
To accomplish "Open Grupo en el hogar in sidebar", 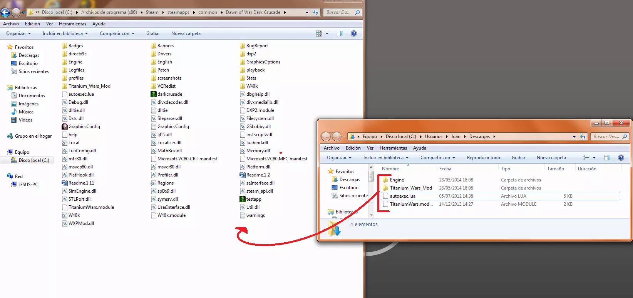I will click(x=29, y=136).
